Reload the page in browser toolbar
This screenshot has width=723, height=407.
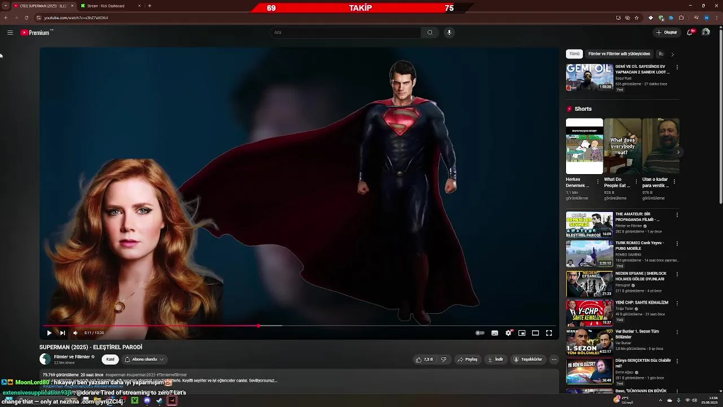click(x=27, y=18)
